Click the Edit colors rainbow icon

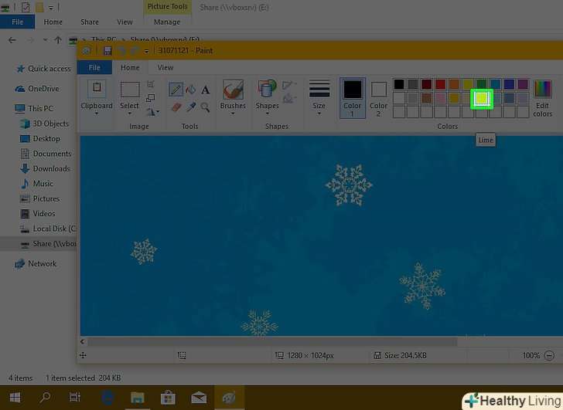(x=543, y=89)
